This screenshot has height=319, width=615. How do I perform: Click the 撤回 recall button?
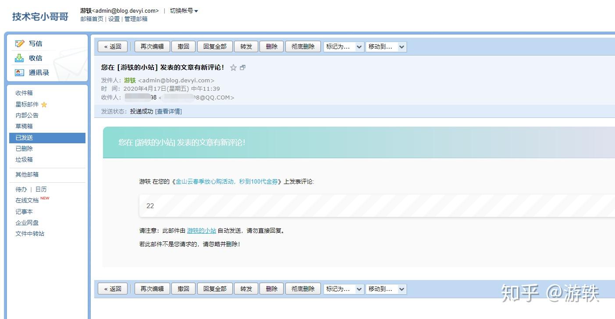click(183, 46)
